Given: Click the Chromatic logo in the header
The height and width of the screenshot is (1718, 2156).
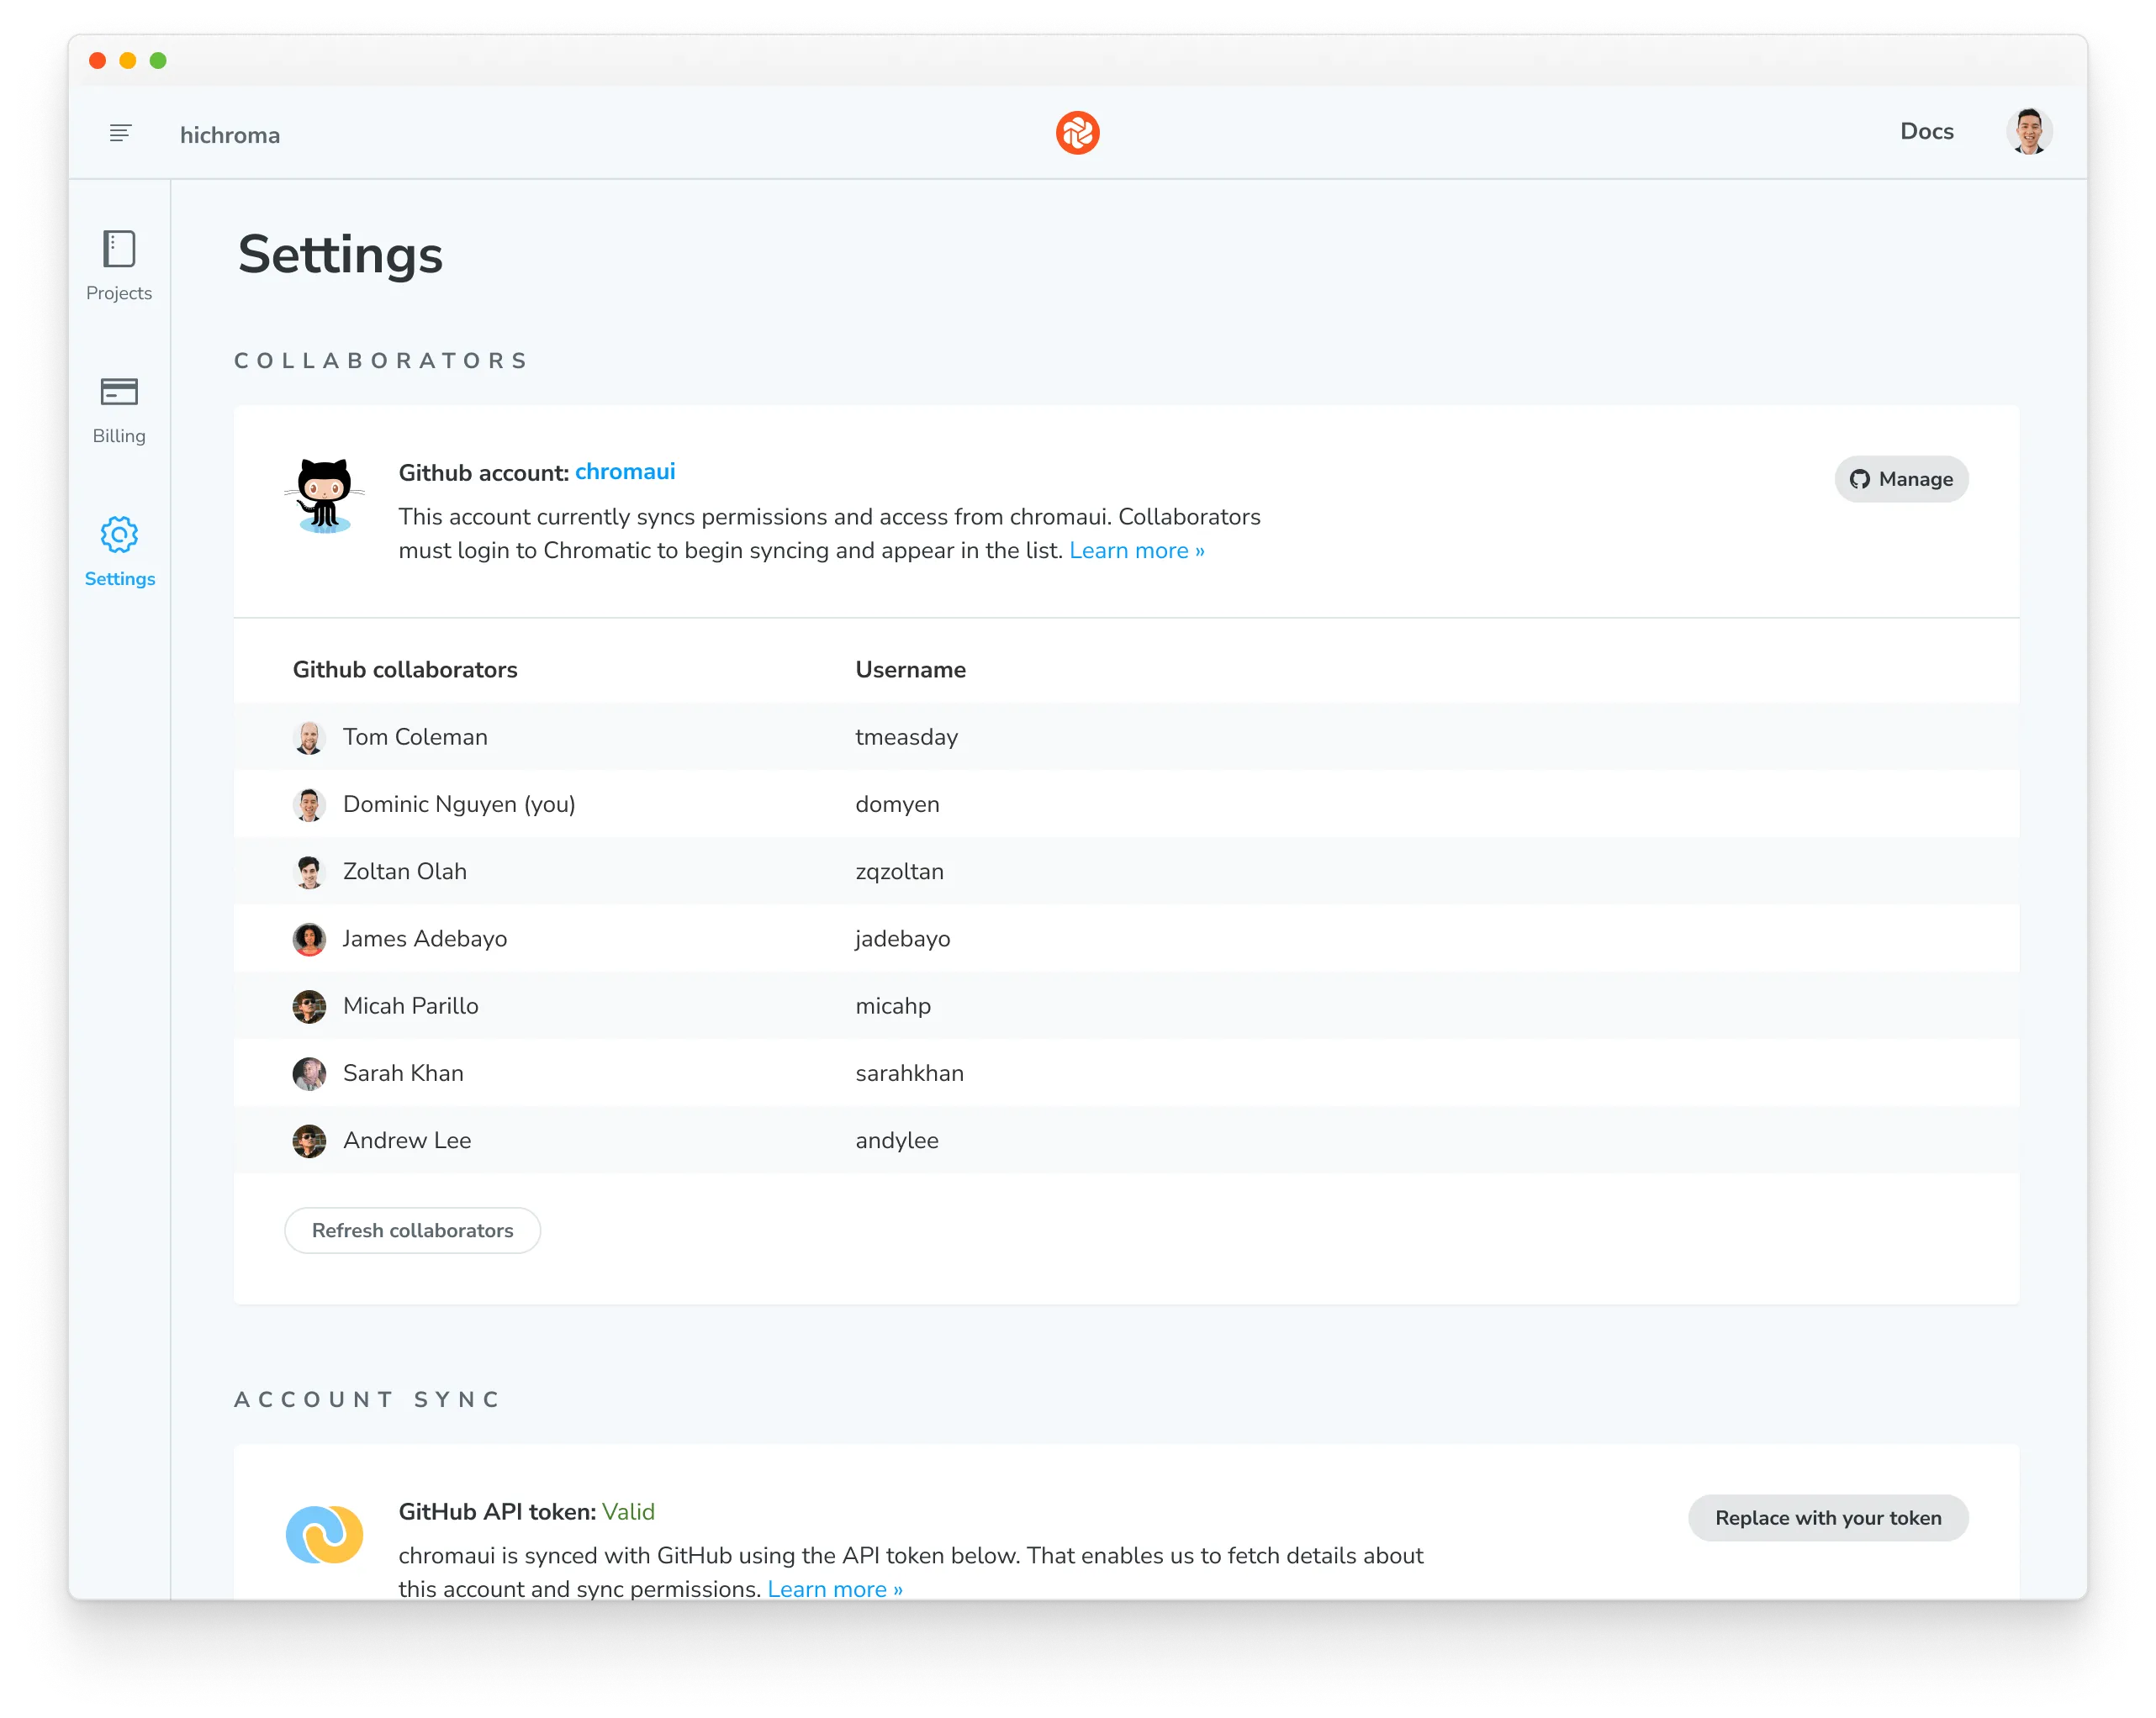Looking at the screenshot, I should coord(1078,131).
